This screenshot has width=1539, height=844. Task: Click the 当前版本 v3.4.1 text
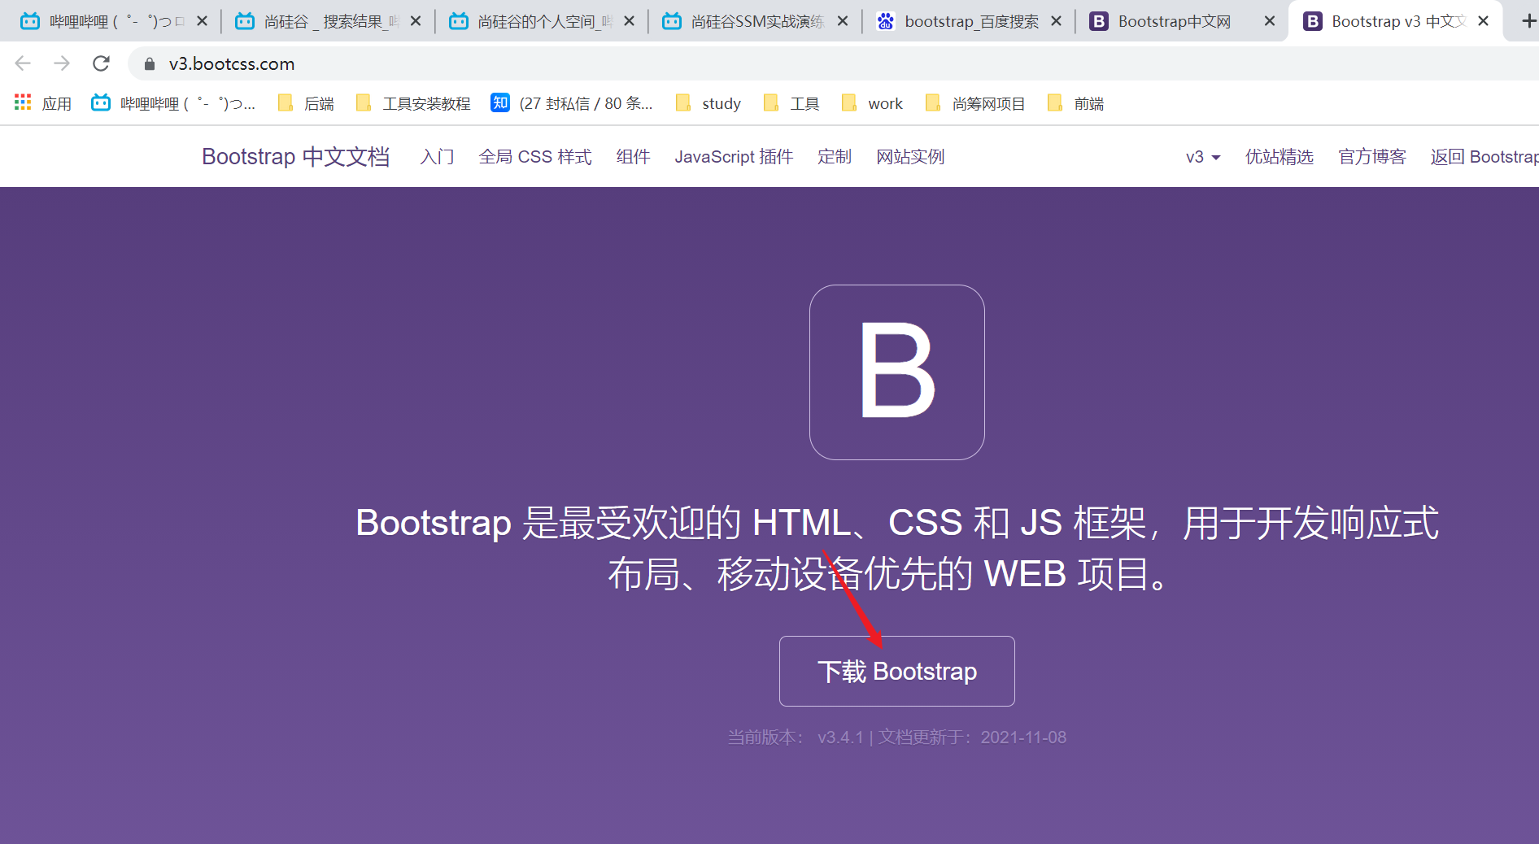pos(796,737)
